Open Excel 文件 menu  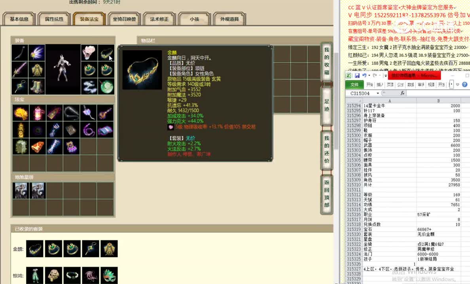tap(354, 84)
